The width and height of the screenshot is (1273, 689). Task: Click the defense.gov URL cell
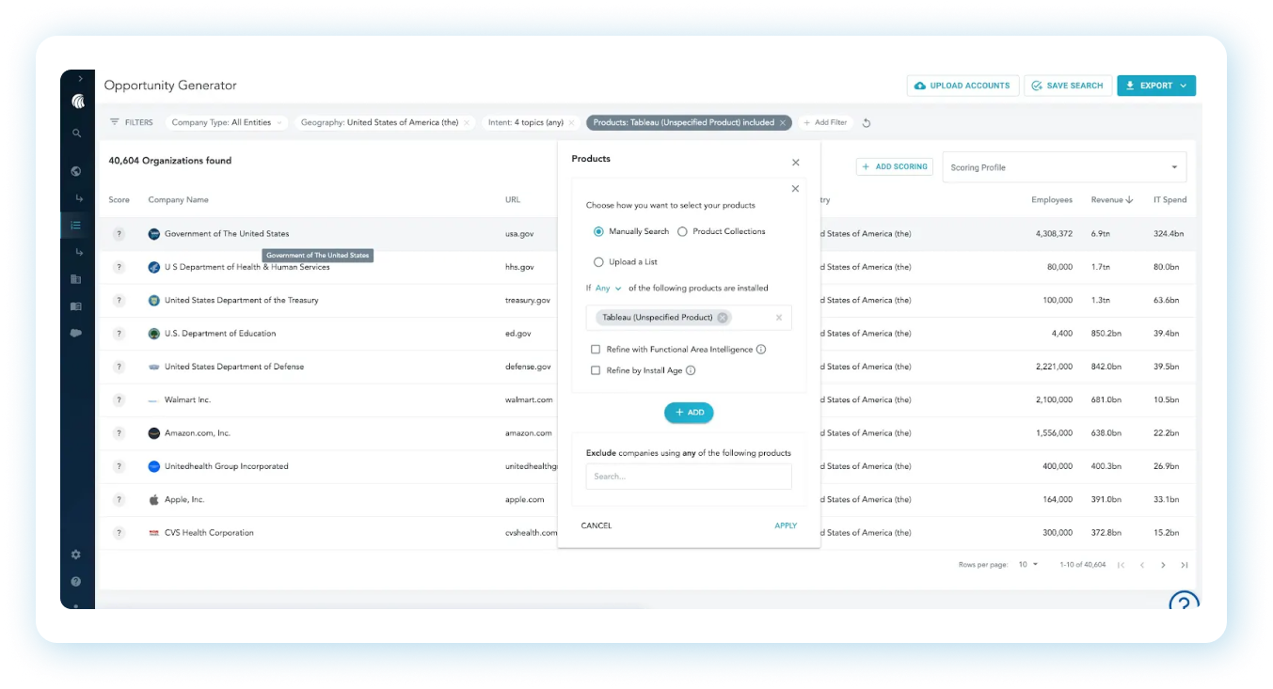528,367
